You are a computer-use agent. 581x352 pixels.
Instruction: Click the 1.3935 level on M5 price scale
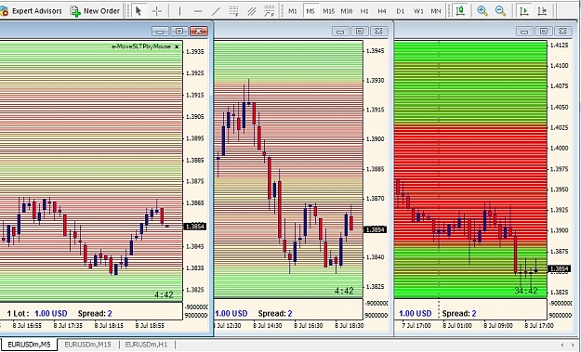[x=195, y=51]
